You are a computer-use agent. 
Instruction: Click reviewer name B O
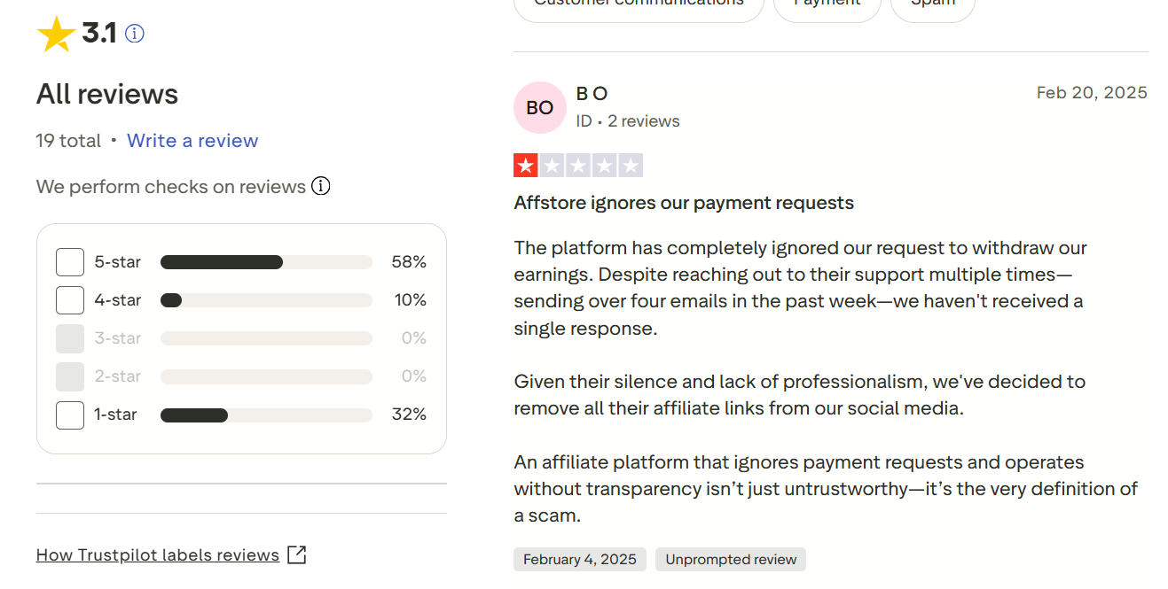click(x=592, y=94)
